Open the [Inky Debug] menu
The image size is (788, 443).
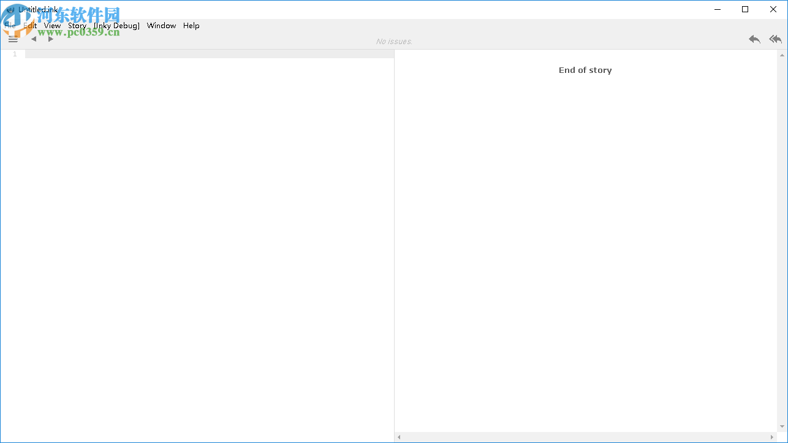(116, 26)
